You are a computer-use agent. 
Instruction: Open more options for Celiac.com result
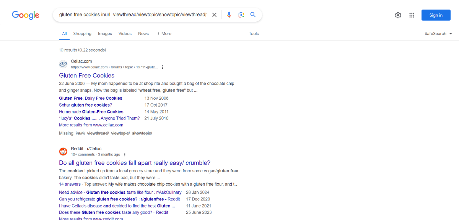[162, 67]
